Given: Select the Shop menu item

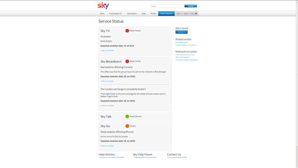Looking at the screenshot, I should (x=144, y=13).
